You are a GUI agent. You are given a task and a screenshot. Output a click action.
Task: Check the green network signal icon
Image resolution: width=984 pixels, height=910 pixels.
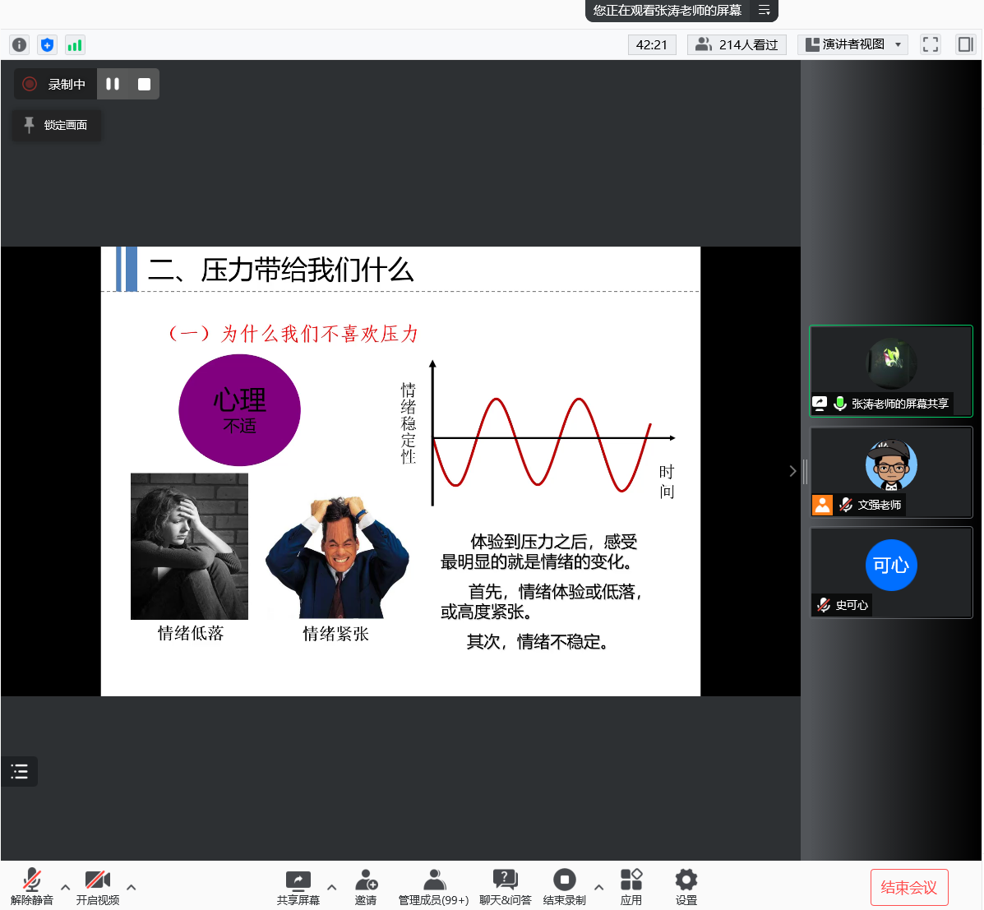(75, 45)
